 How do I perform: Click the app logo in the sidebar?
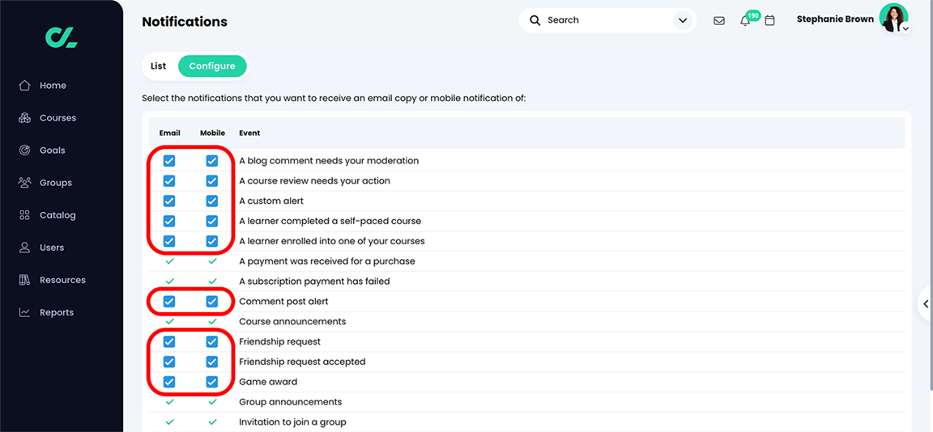pyautogui.click(x=61, y=36)
